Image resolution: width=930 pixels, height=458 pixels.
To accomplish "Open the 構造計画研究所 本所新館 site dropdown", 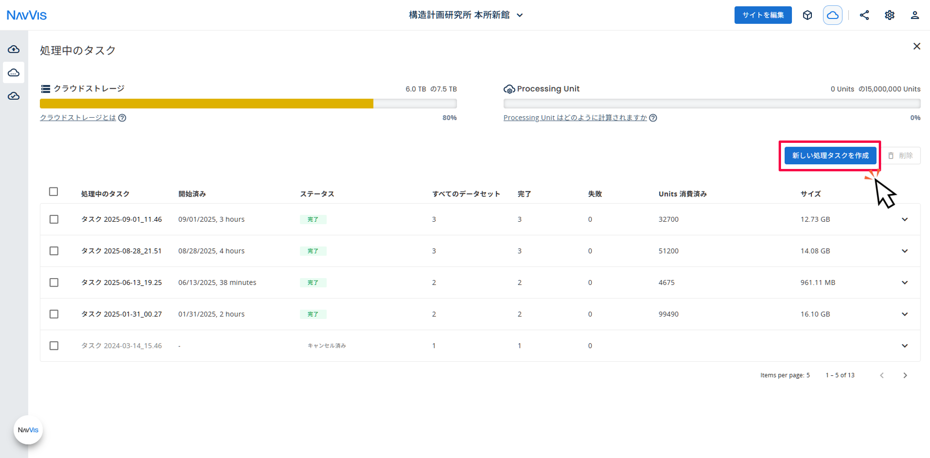I will point(466,15).
